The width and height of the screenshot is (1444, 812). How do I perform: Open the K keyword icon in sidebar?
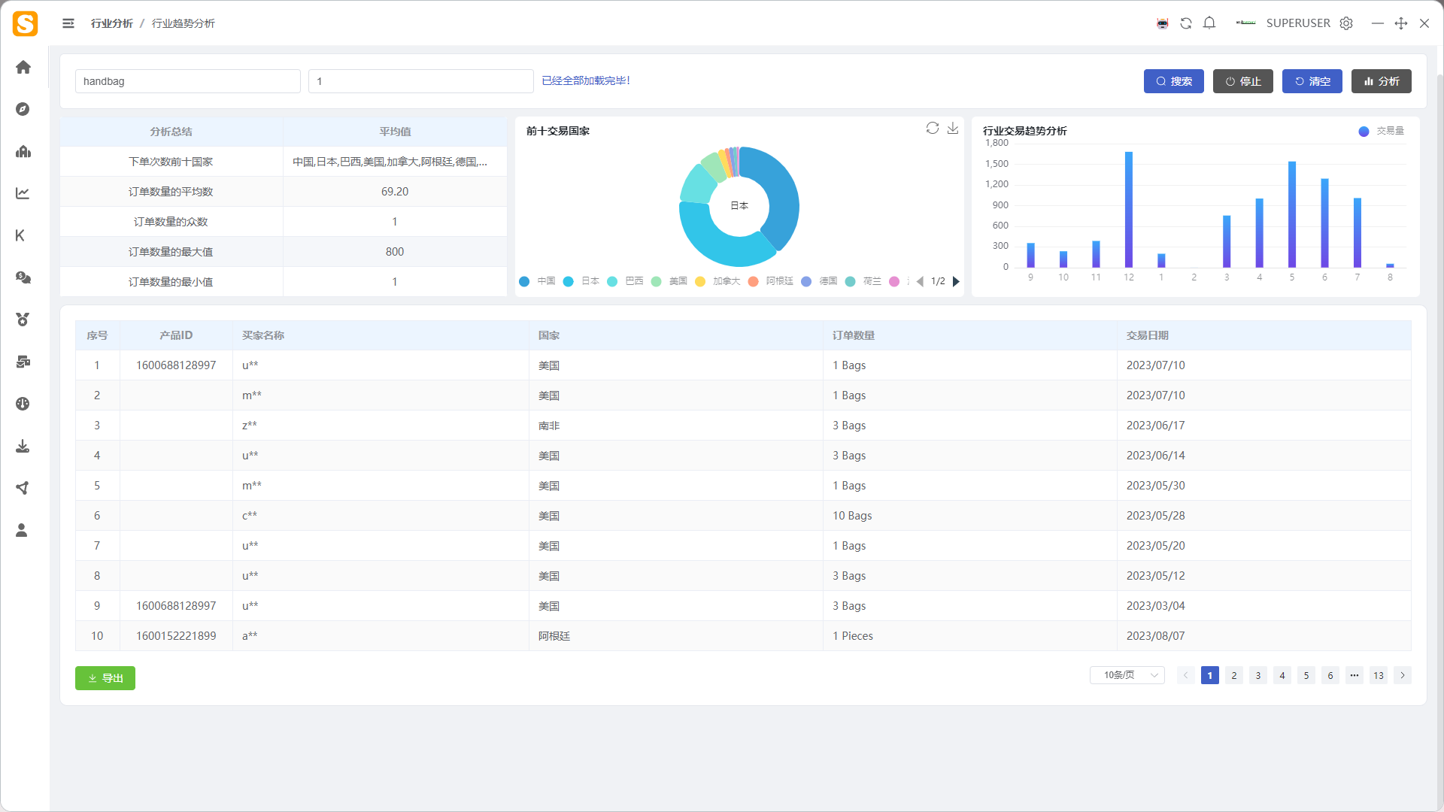[x=20, y=236]
